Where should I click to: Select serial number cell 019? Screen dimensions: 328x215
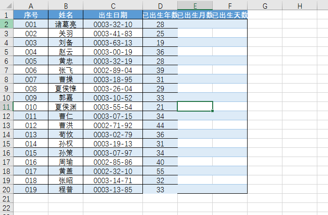pos(31,189)
